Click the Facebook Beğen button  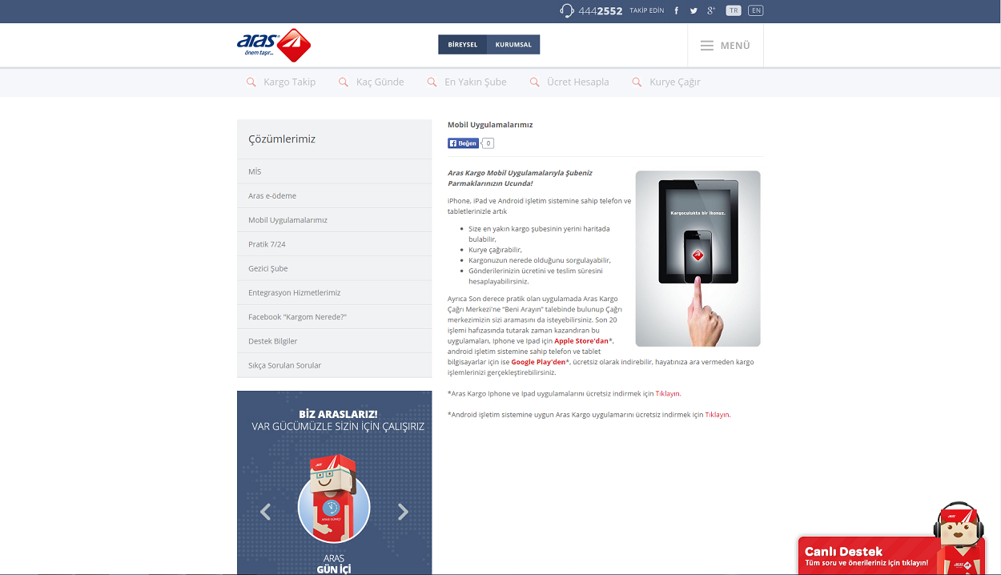[x=463, y=143]
